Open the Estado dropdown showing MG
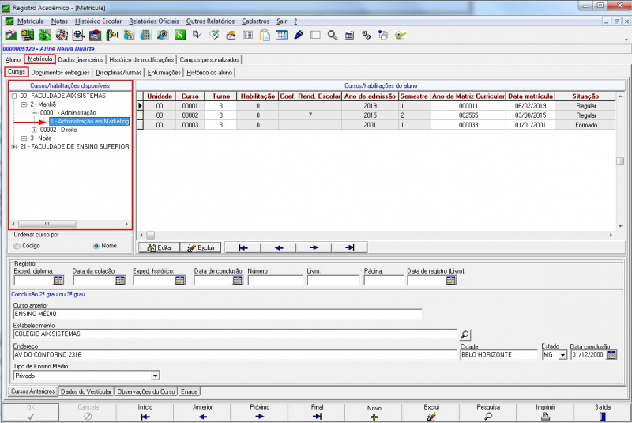Screen dimensions: 632x423 [x=562, y=355]
